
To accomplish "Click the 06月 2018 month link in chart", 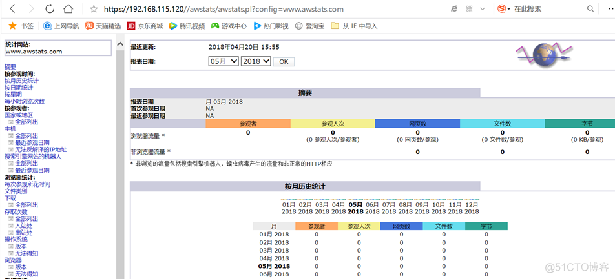I will (x=372, y=207).
